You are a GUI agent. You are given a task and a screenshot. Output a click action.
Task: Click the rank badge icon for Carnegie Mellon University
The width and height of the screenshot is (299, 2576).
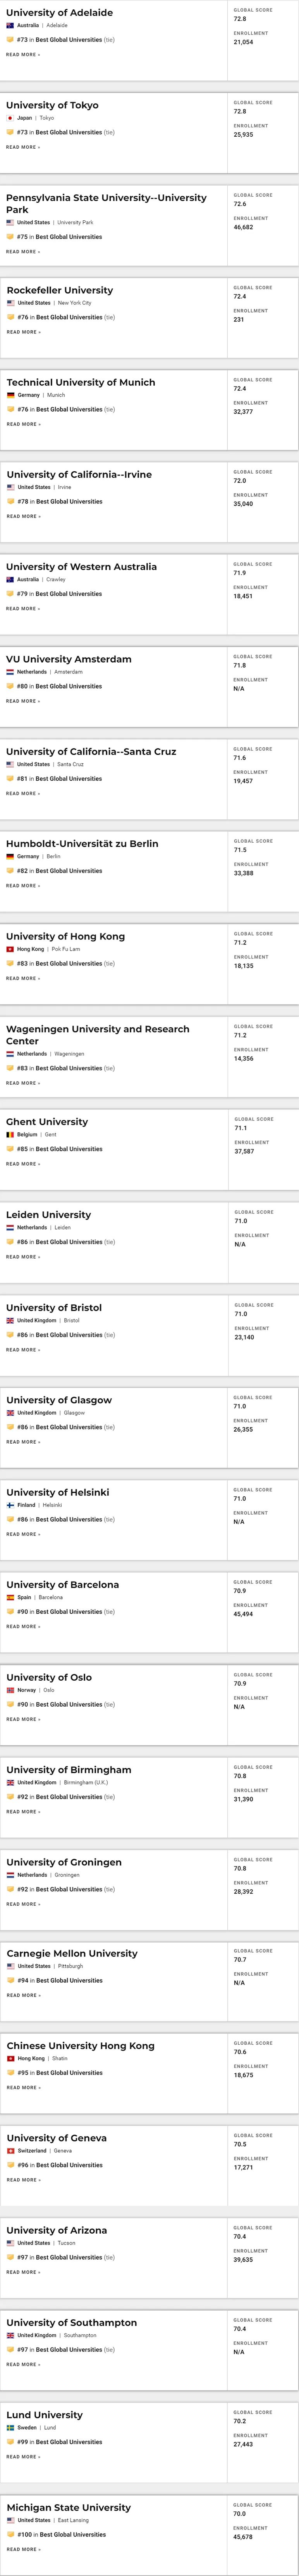coord(10,1980)
